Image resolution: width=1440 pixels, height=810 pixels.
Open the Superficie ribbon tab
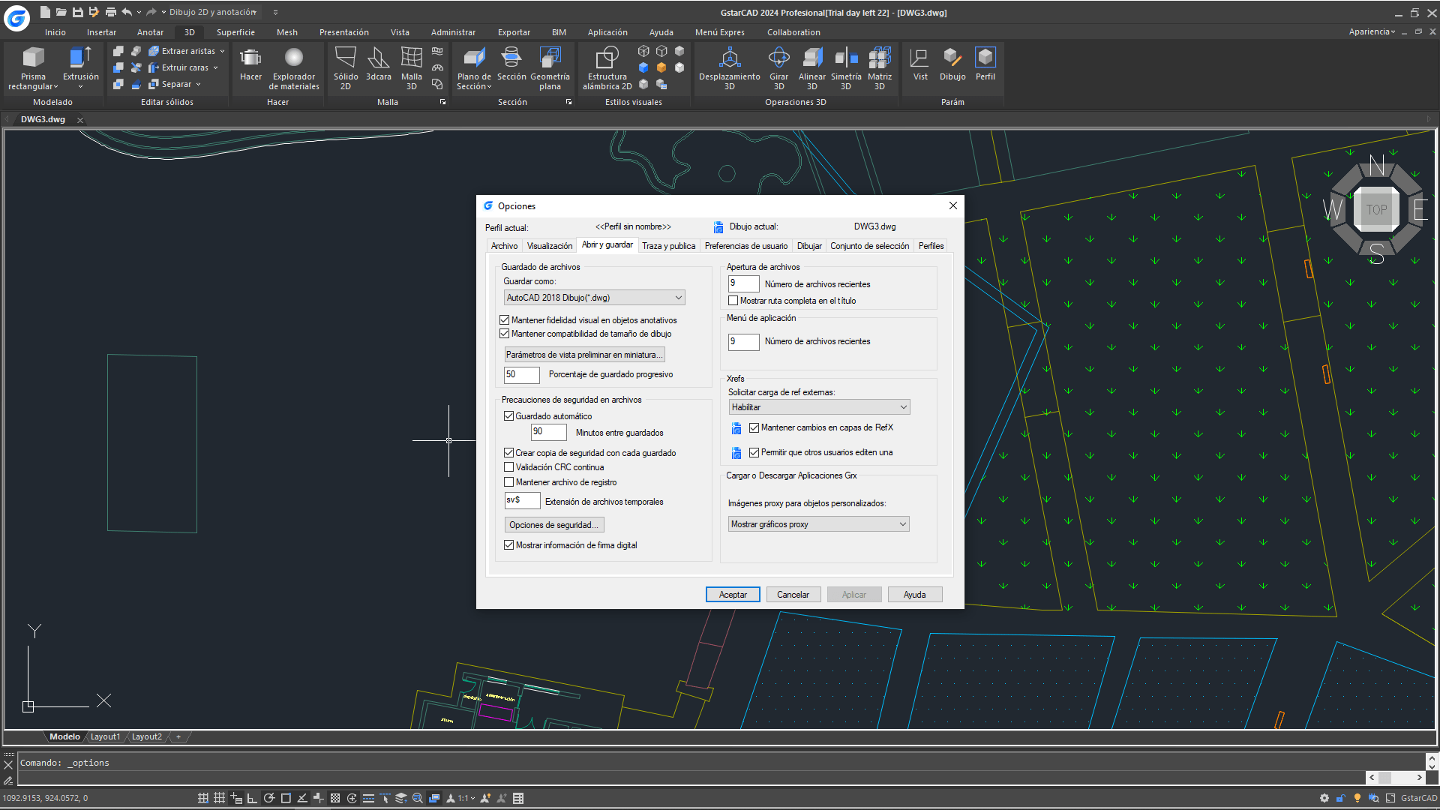(235, 32)
